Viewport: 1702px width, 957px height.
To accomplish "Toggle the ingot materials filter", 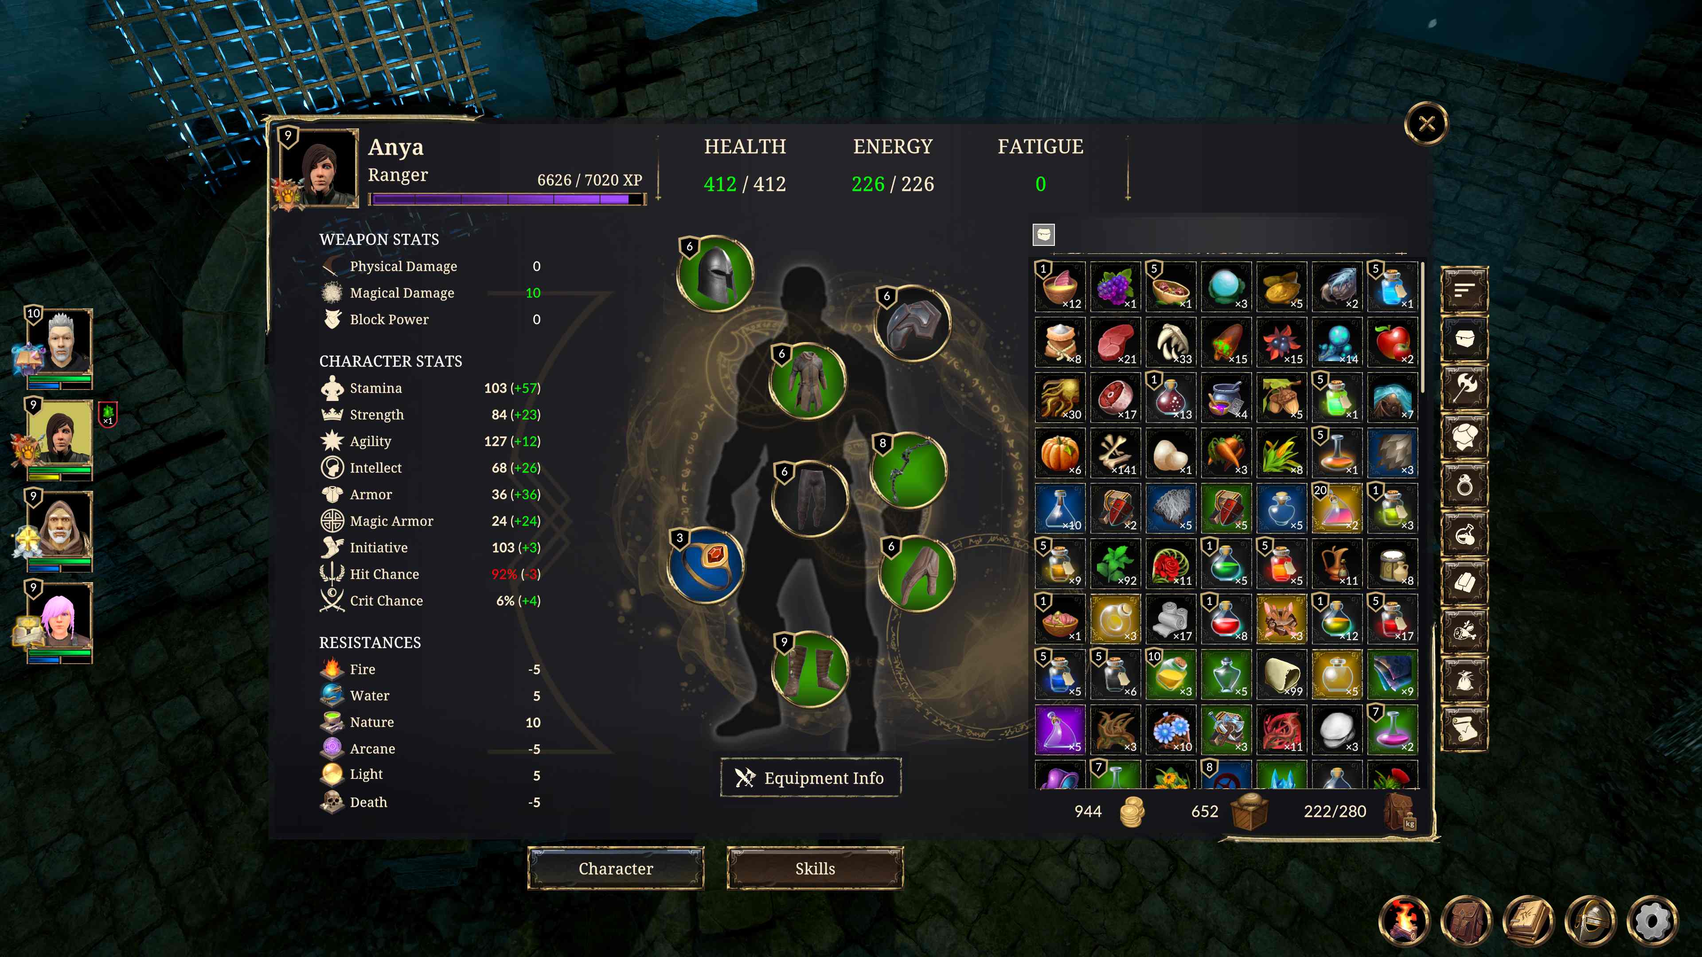I will coord(1464,583).
